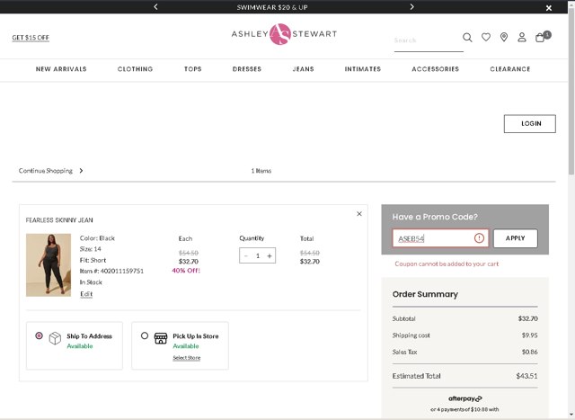
Task: Click the 'In Stock' status text
Action: [91, 282]
